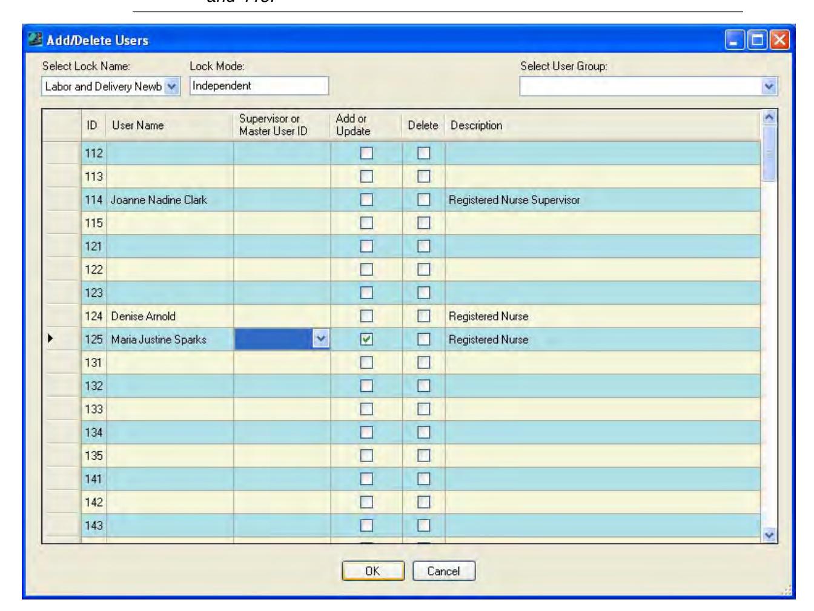Click the Lock Mode field showing Independent
This screenshot has width=814, height=611.
pyautogui.click(x=259, y=86)
